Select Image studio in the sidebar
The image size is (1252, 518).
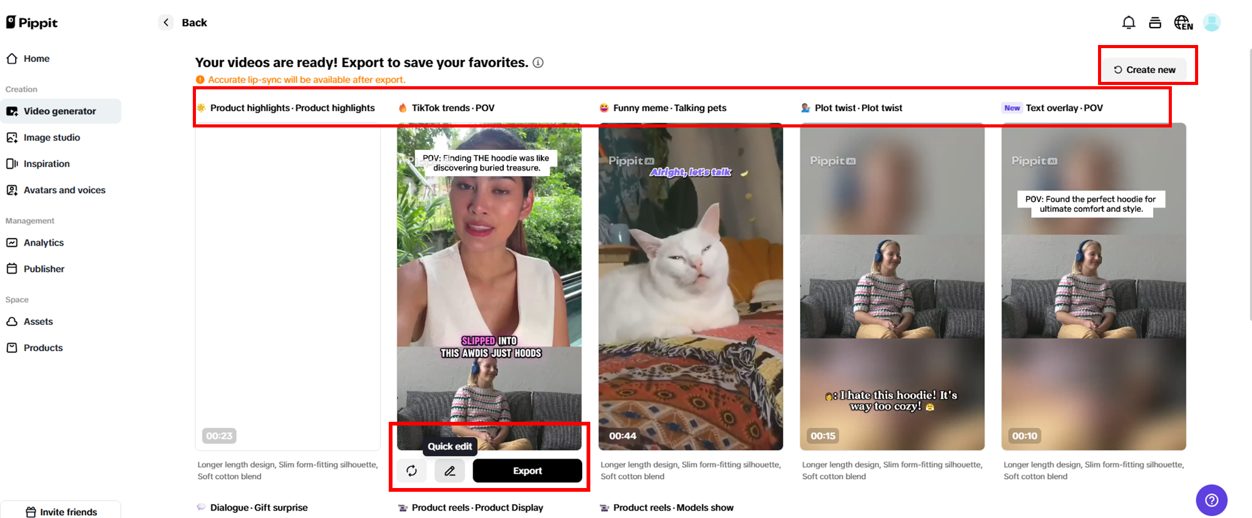tap(51, 137)
